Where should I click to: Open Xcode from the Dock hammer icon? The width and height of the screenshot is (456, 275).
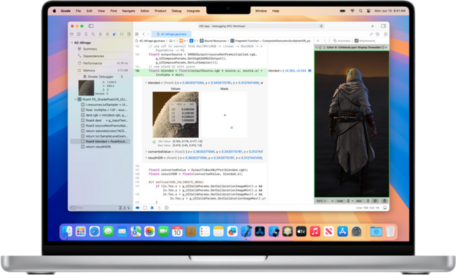(246, 231)
